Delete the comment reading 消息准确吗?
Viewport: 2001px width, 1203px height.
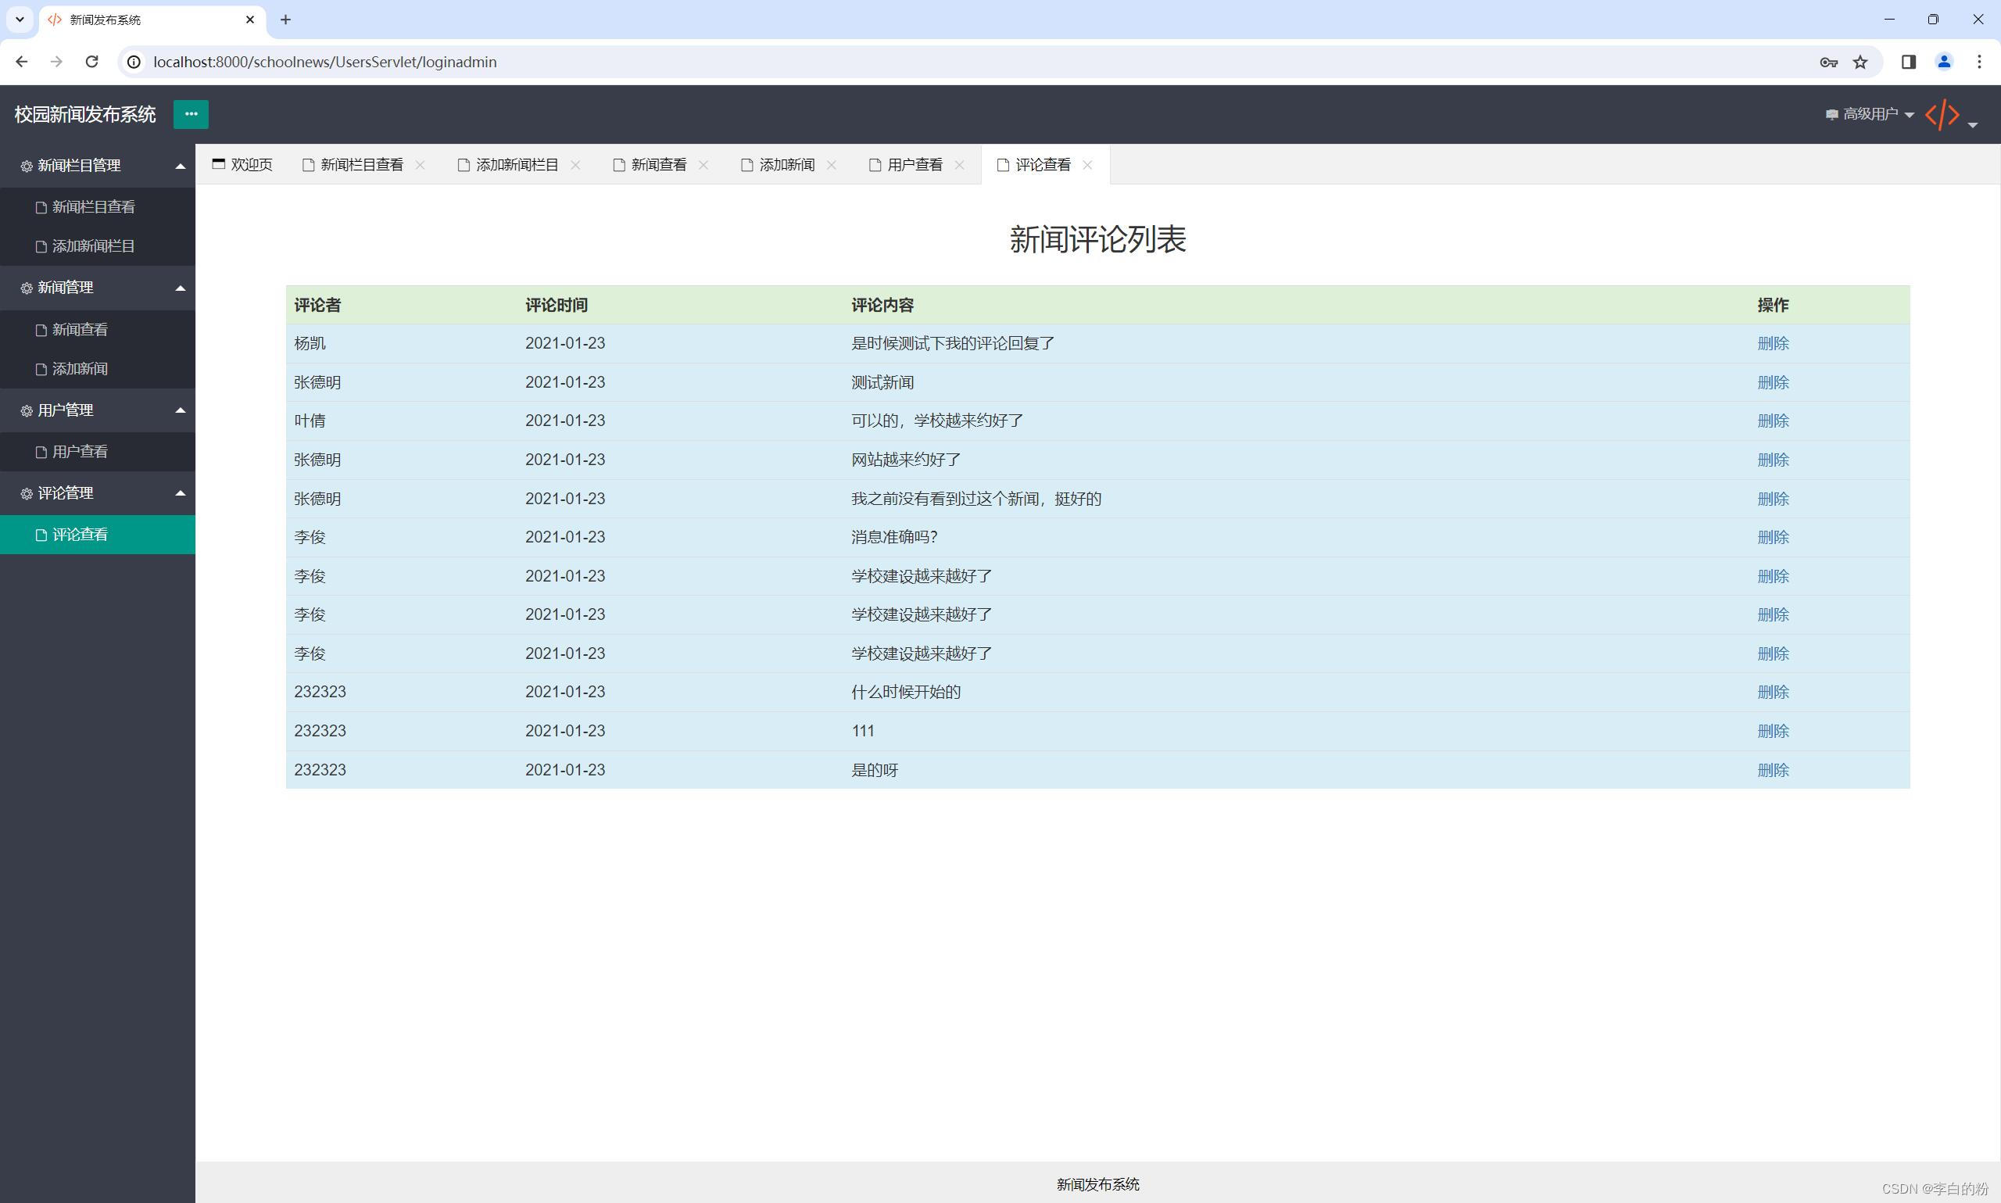click(1773, 538)
